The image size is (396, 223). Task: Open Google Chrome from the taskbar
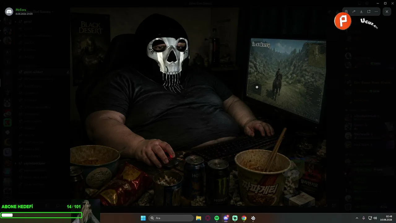pos(244,218)
